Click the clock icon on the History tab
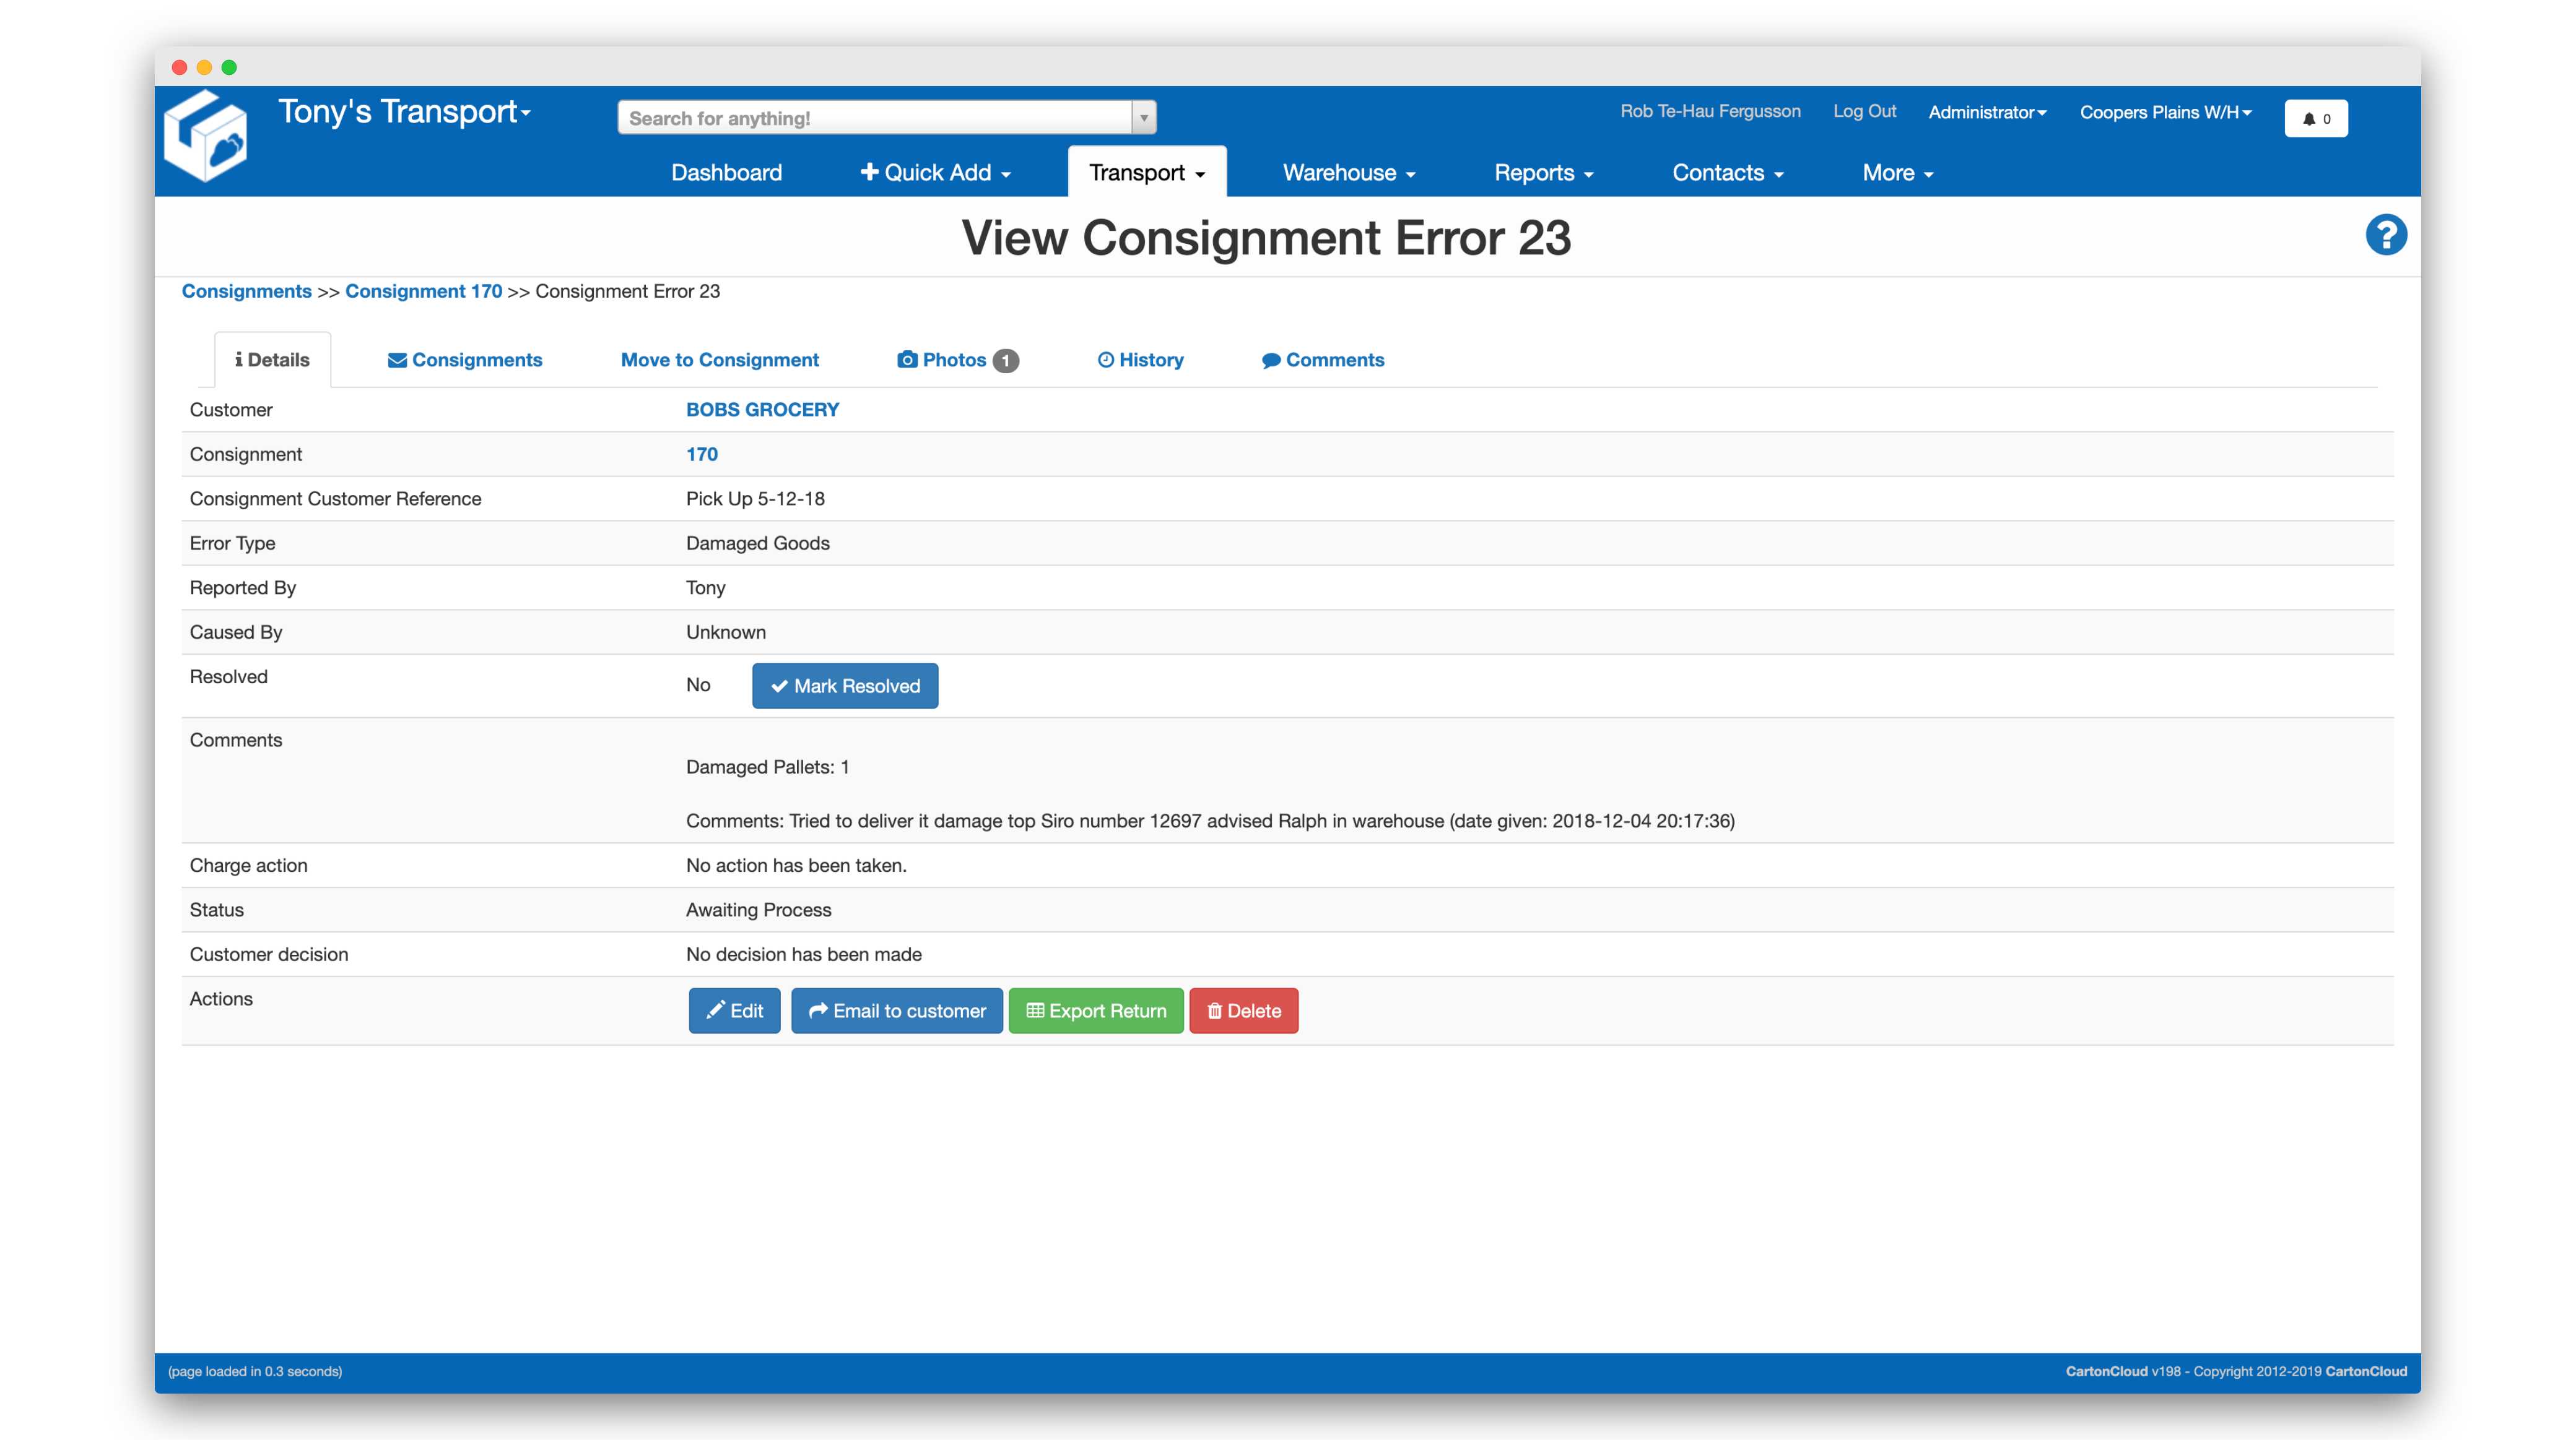This screenshot has height=1440, width=2576. [1106, 360]
